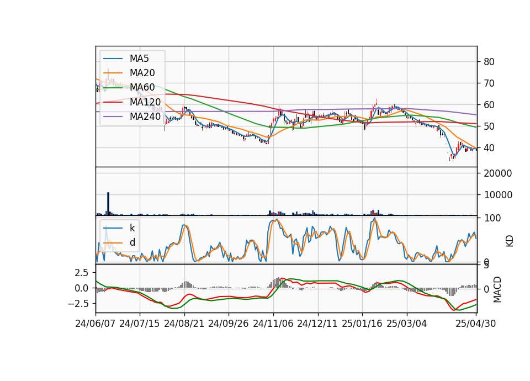The height and width of the screenshot is (381, 530).
Task: Click the 20000 volume axis label
Action: click(x=498, y=173)
